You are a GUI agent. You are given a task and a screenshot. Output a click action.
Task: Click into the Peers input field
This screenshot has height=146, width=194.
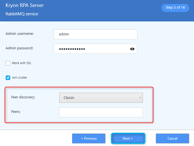101,112
